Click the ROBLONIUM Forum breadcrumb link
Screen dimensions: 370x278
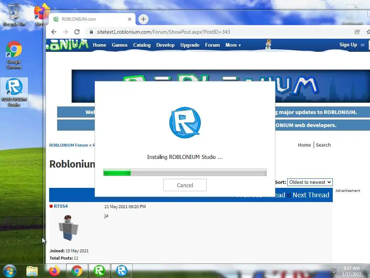(69, 145)
